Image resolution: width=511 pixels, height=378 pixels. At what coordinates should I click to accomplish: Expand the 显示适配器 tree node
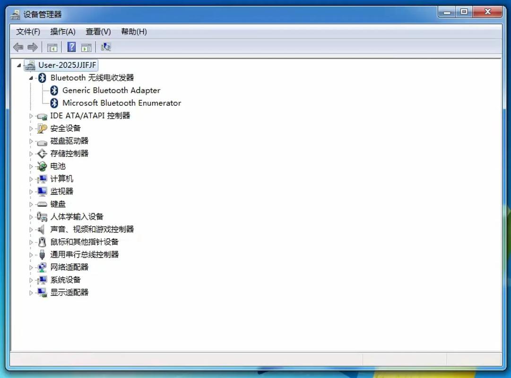click(x=30, y=292)
